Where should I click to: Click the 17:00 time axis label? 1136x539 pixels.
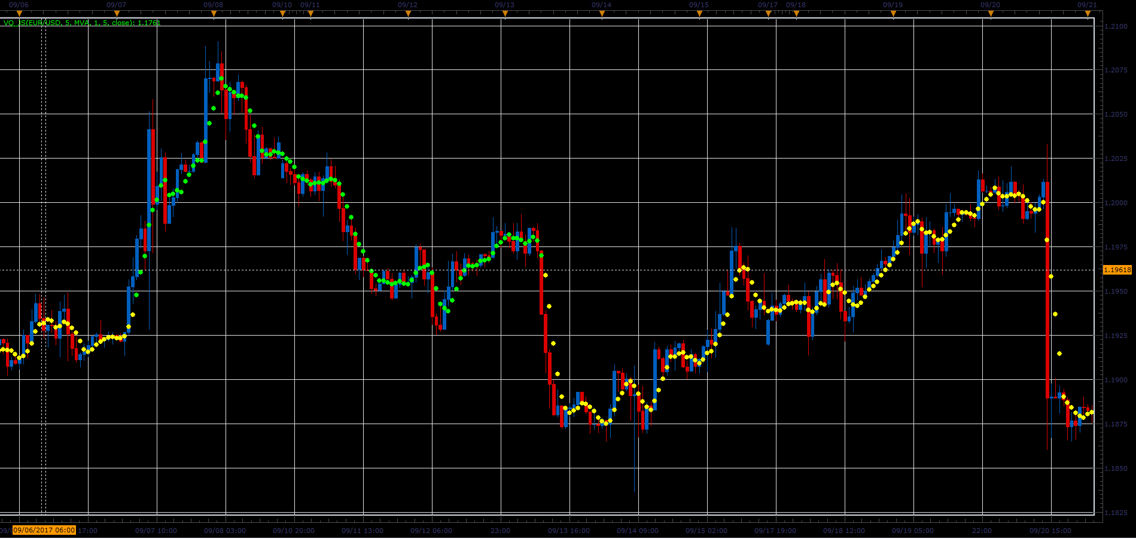point(87,531)
